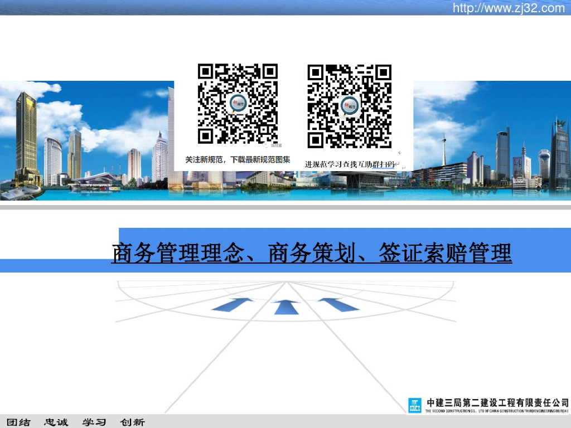Select the footer word 创新
This screenshot has height=428, width=571.
point(133,422)
